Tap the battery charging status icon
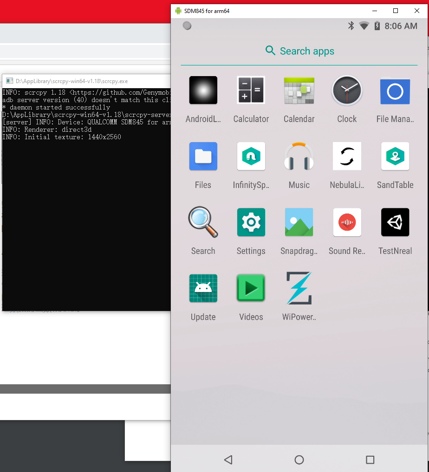 [377, 26]
